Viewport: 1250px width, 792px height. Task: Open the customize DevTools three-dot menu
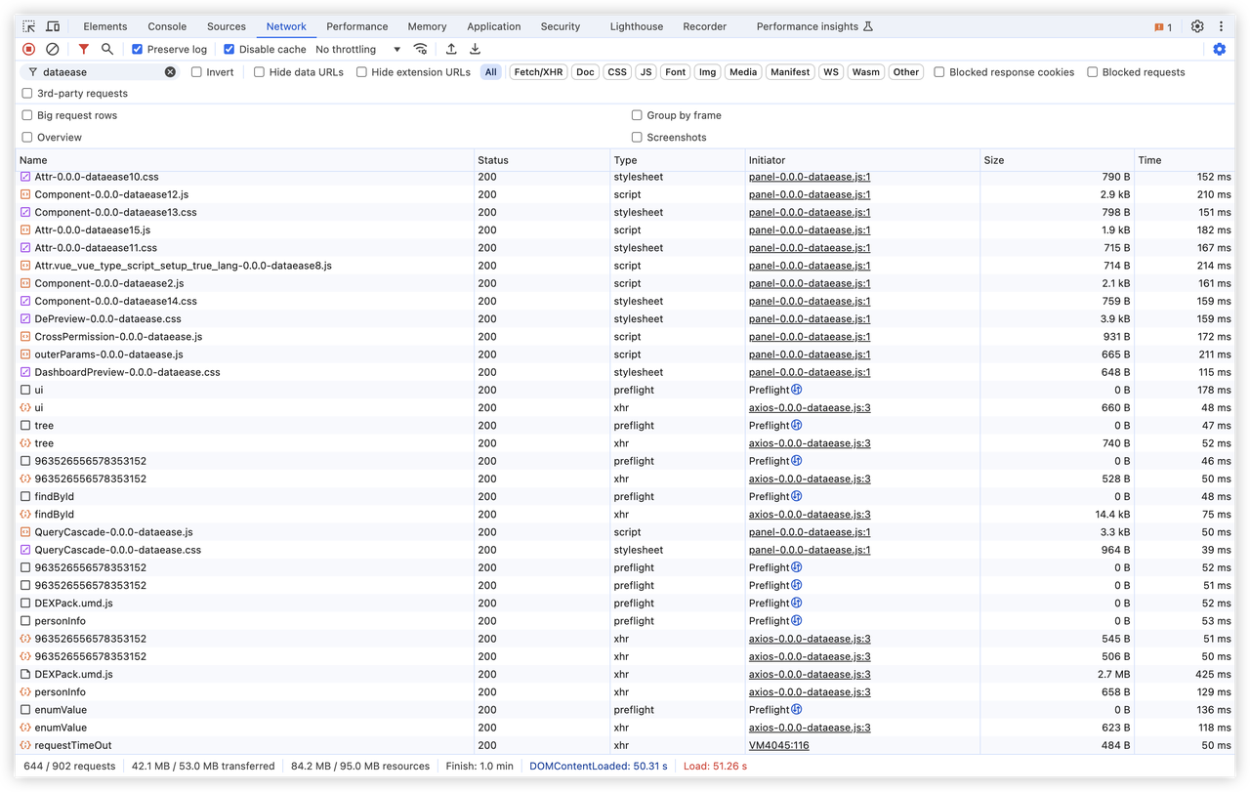[x=1221, y=26]
